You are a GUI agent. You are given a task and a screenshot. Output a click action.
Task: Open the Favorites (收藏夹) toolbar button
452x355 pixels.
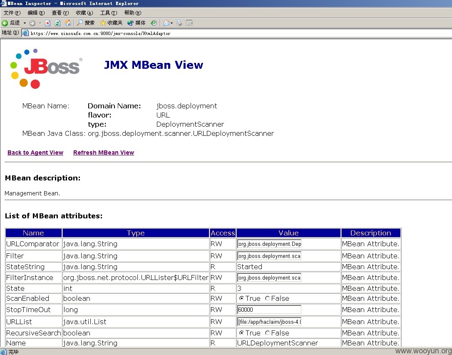click(111, 23)
